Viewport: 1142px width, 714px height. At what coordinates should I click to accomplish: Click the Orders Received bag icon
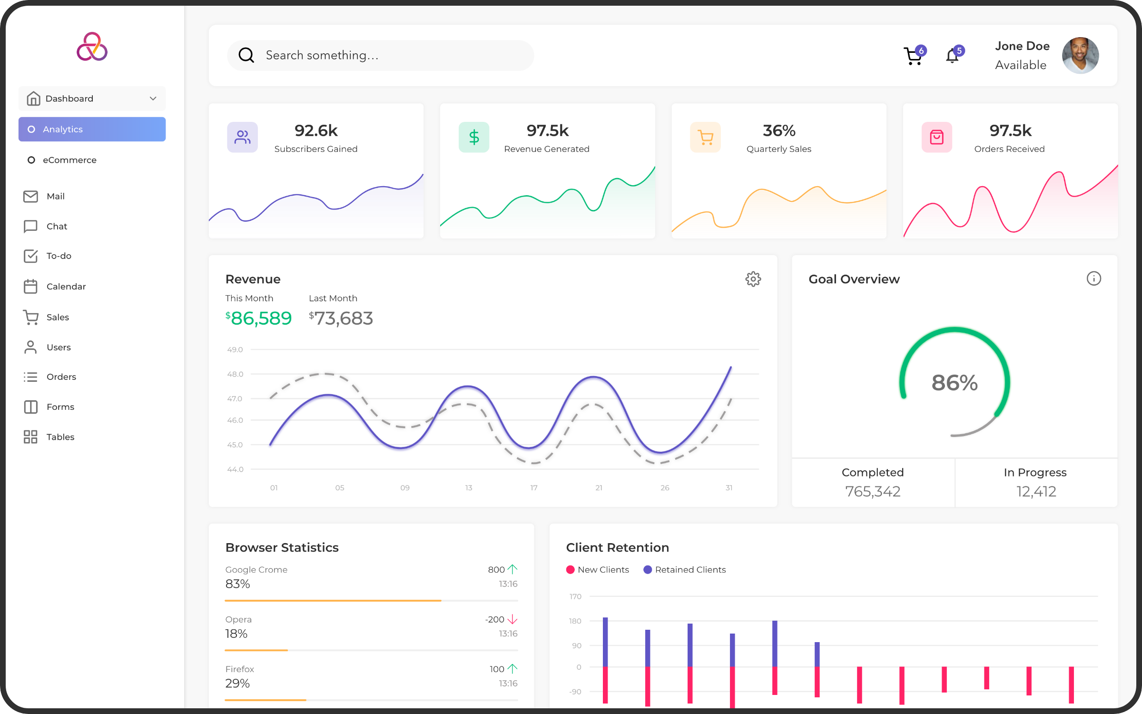(x=936, y=138)
